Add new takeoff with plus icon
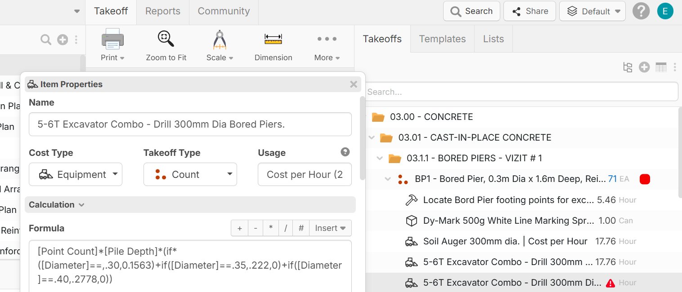 click(x=644, y=67)
